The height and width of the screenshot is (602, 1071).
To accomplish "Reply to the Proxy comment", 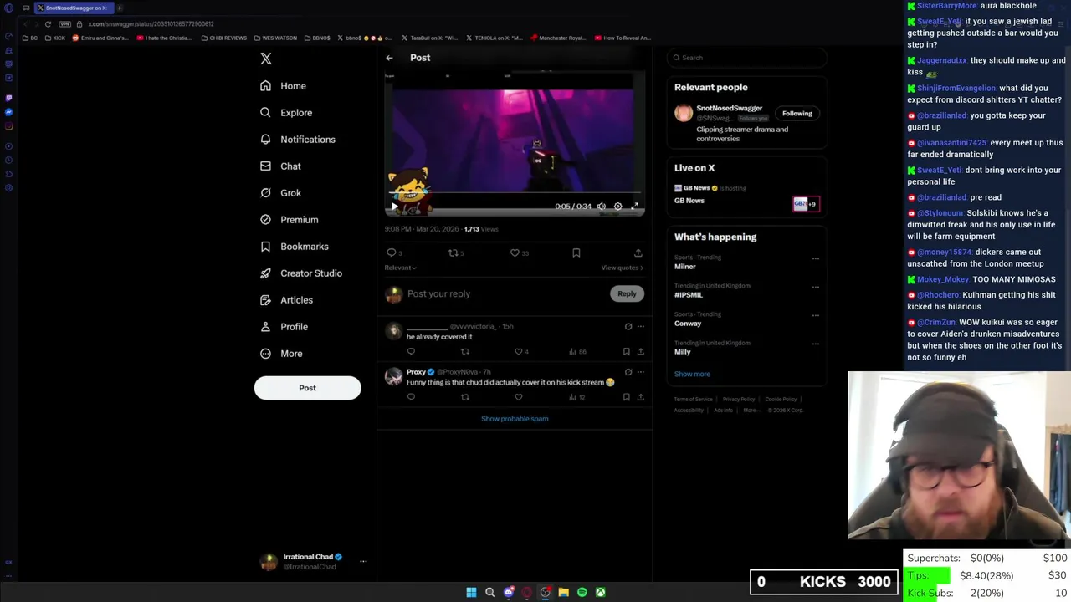I will click(411, 397).
